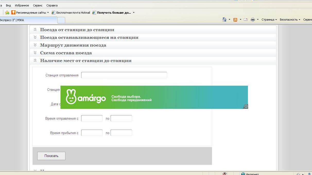This screenshot has height=175, width=312.
Task: Click the Время отправления с start field
Action: point(92,118)
